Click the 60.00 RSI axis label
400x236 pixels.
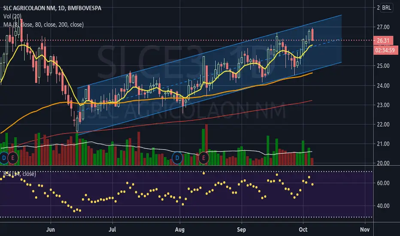[383, 183]
